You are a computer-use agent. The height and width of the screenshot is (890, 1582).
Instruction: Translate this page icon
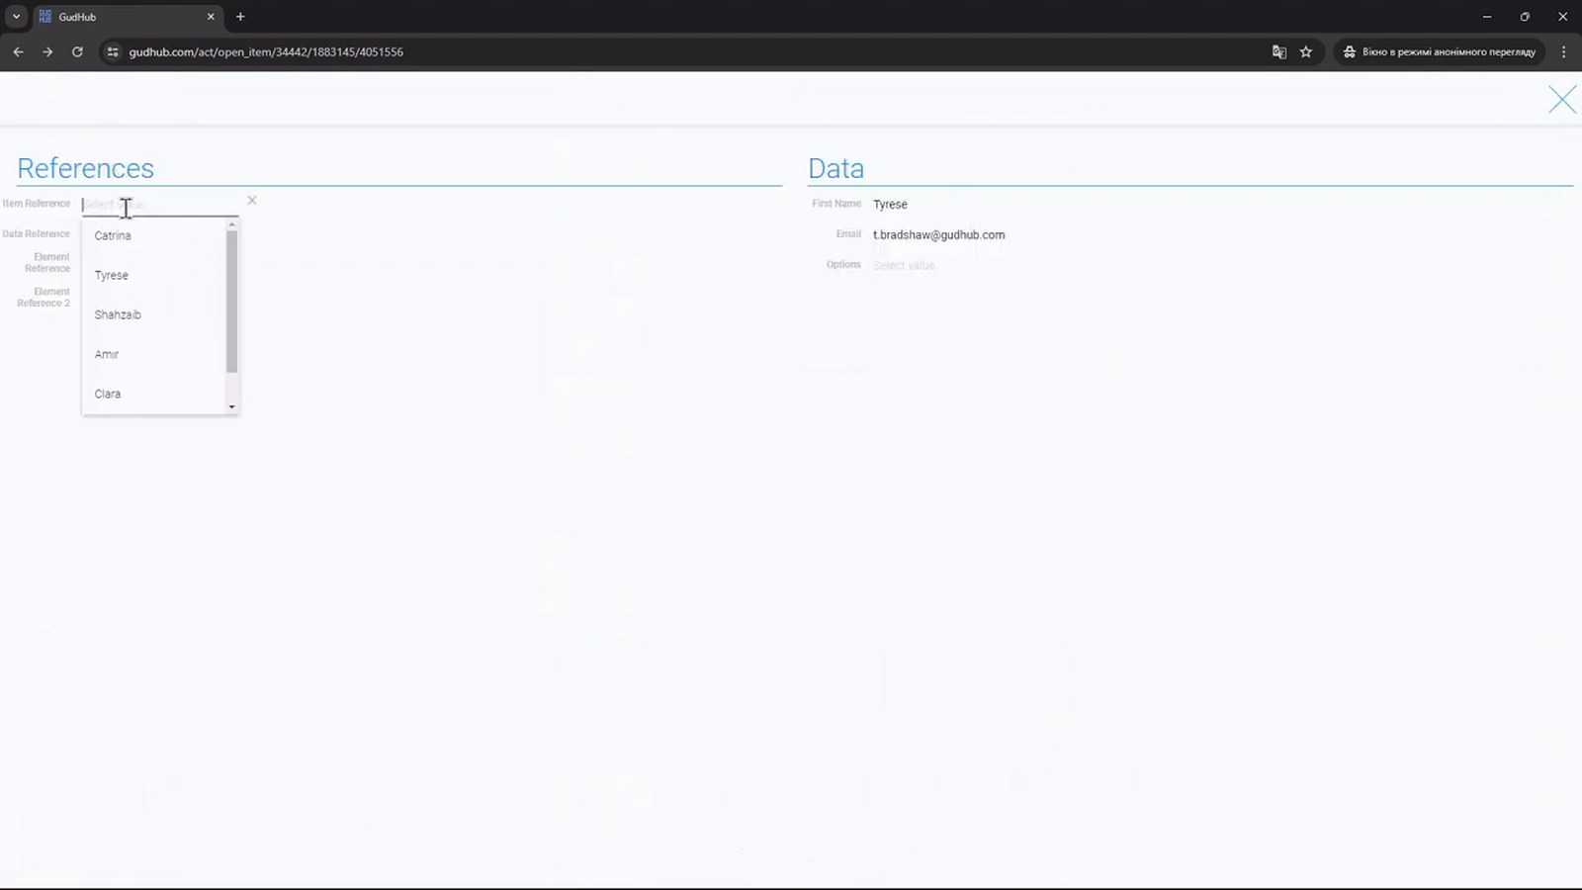pos(1278,51)
